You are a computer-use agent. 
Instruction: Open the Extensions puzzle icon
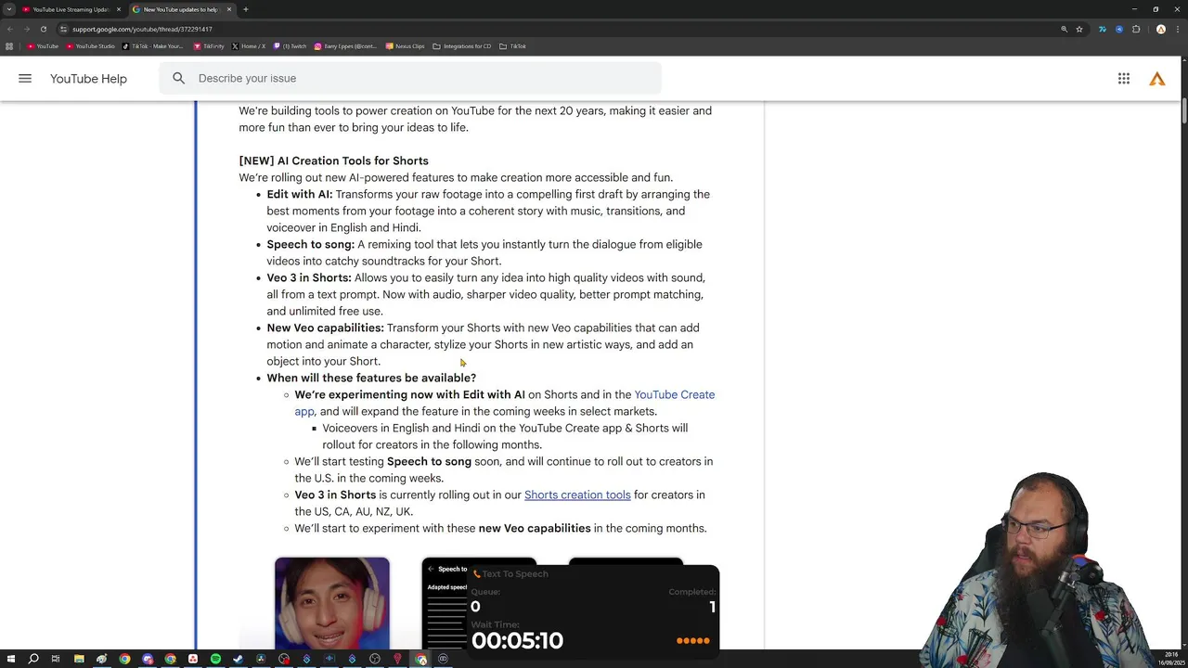point(1136,29)
